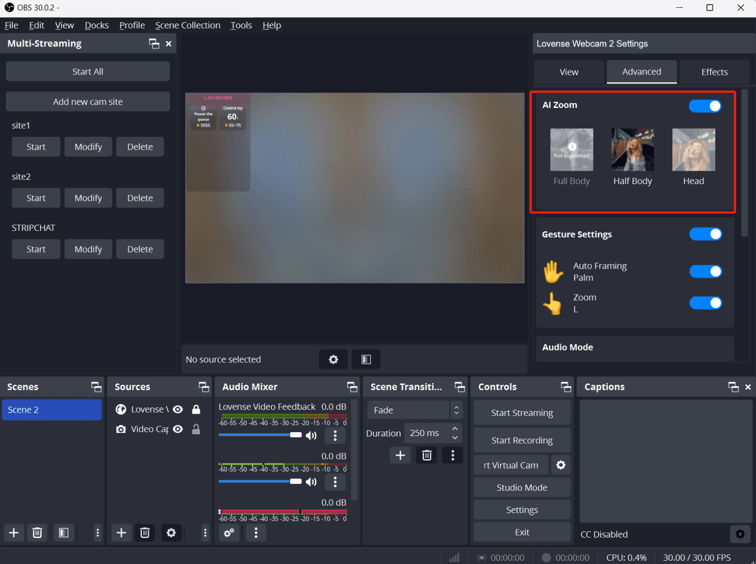Switch to the Effects tab
The image size is (756, 564).
coord(714,72)
